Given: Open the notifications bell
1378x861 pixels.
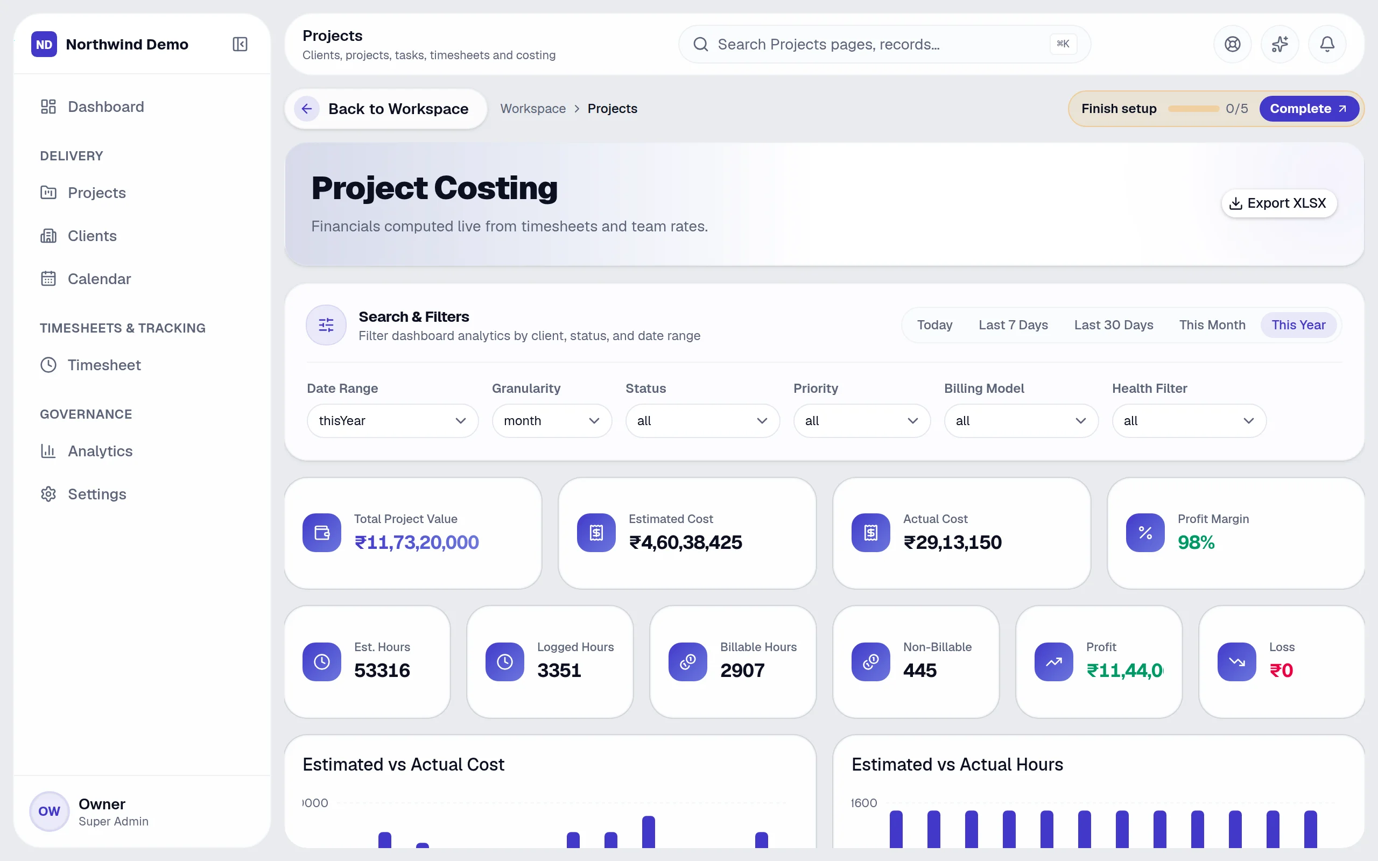Looking at the screenshot, I should click(x=1327, y=44).
